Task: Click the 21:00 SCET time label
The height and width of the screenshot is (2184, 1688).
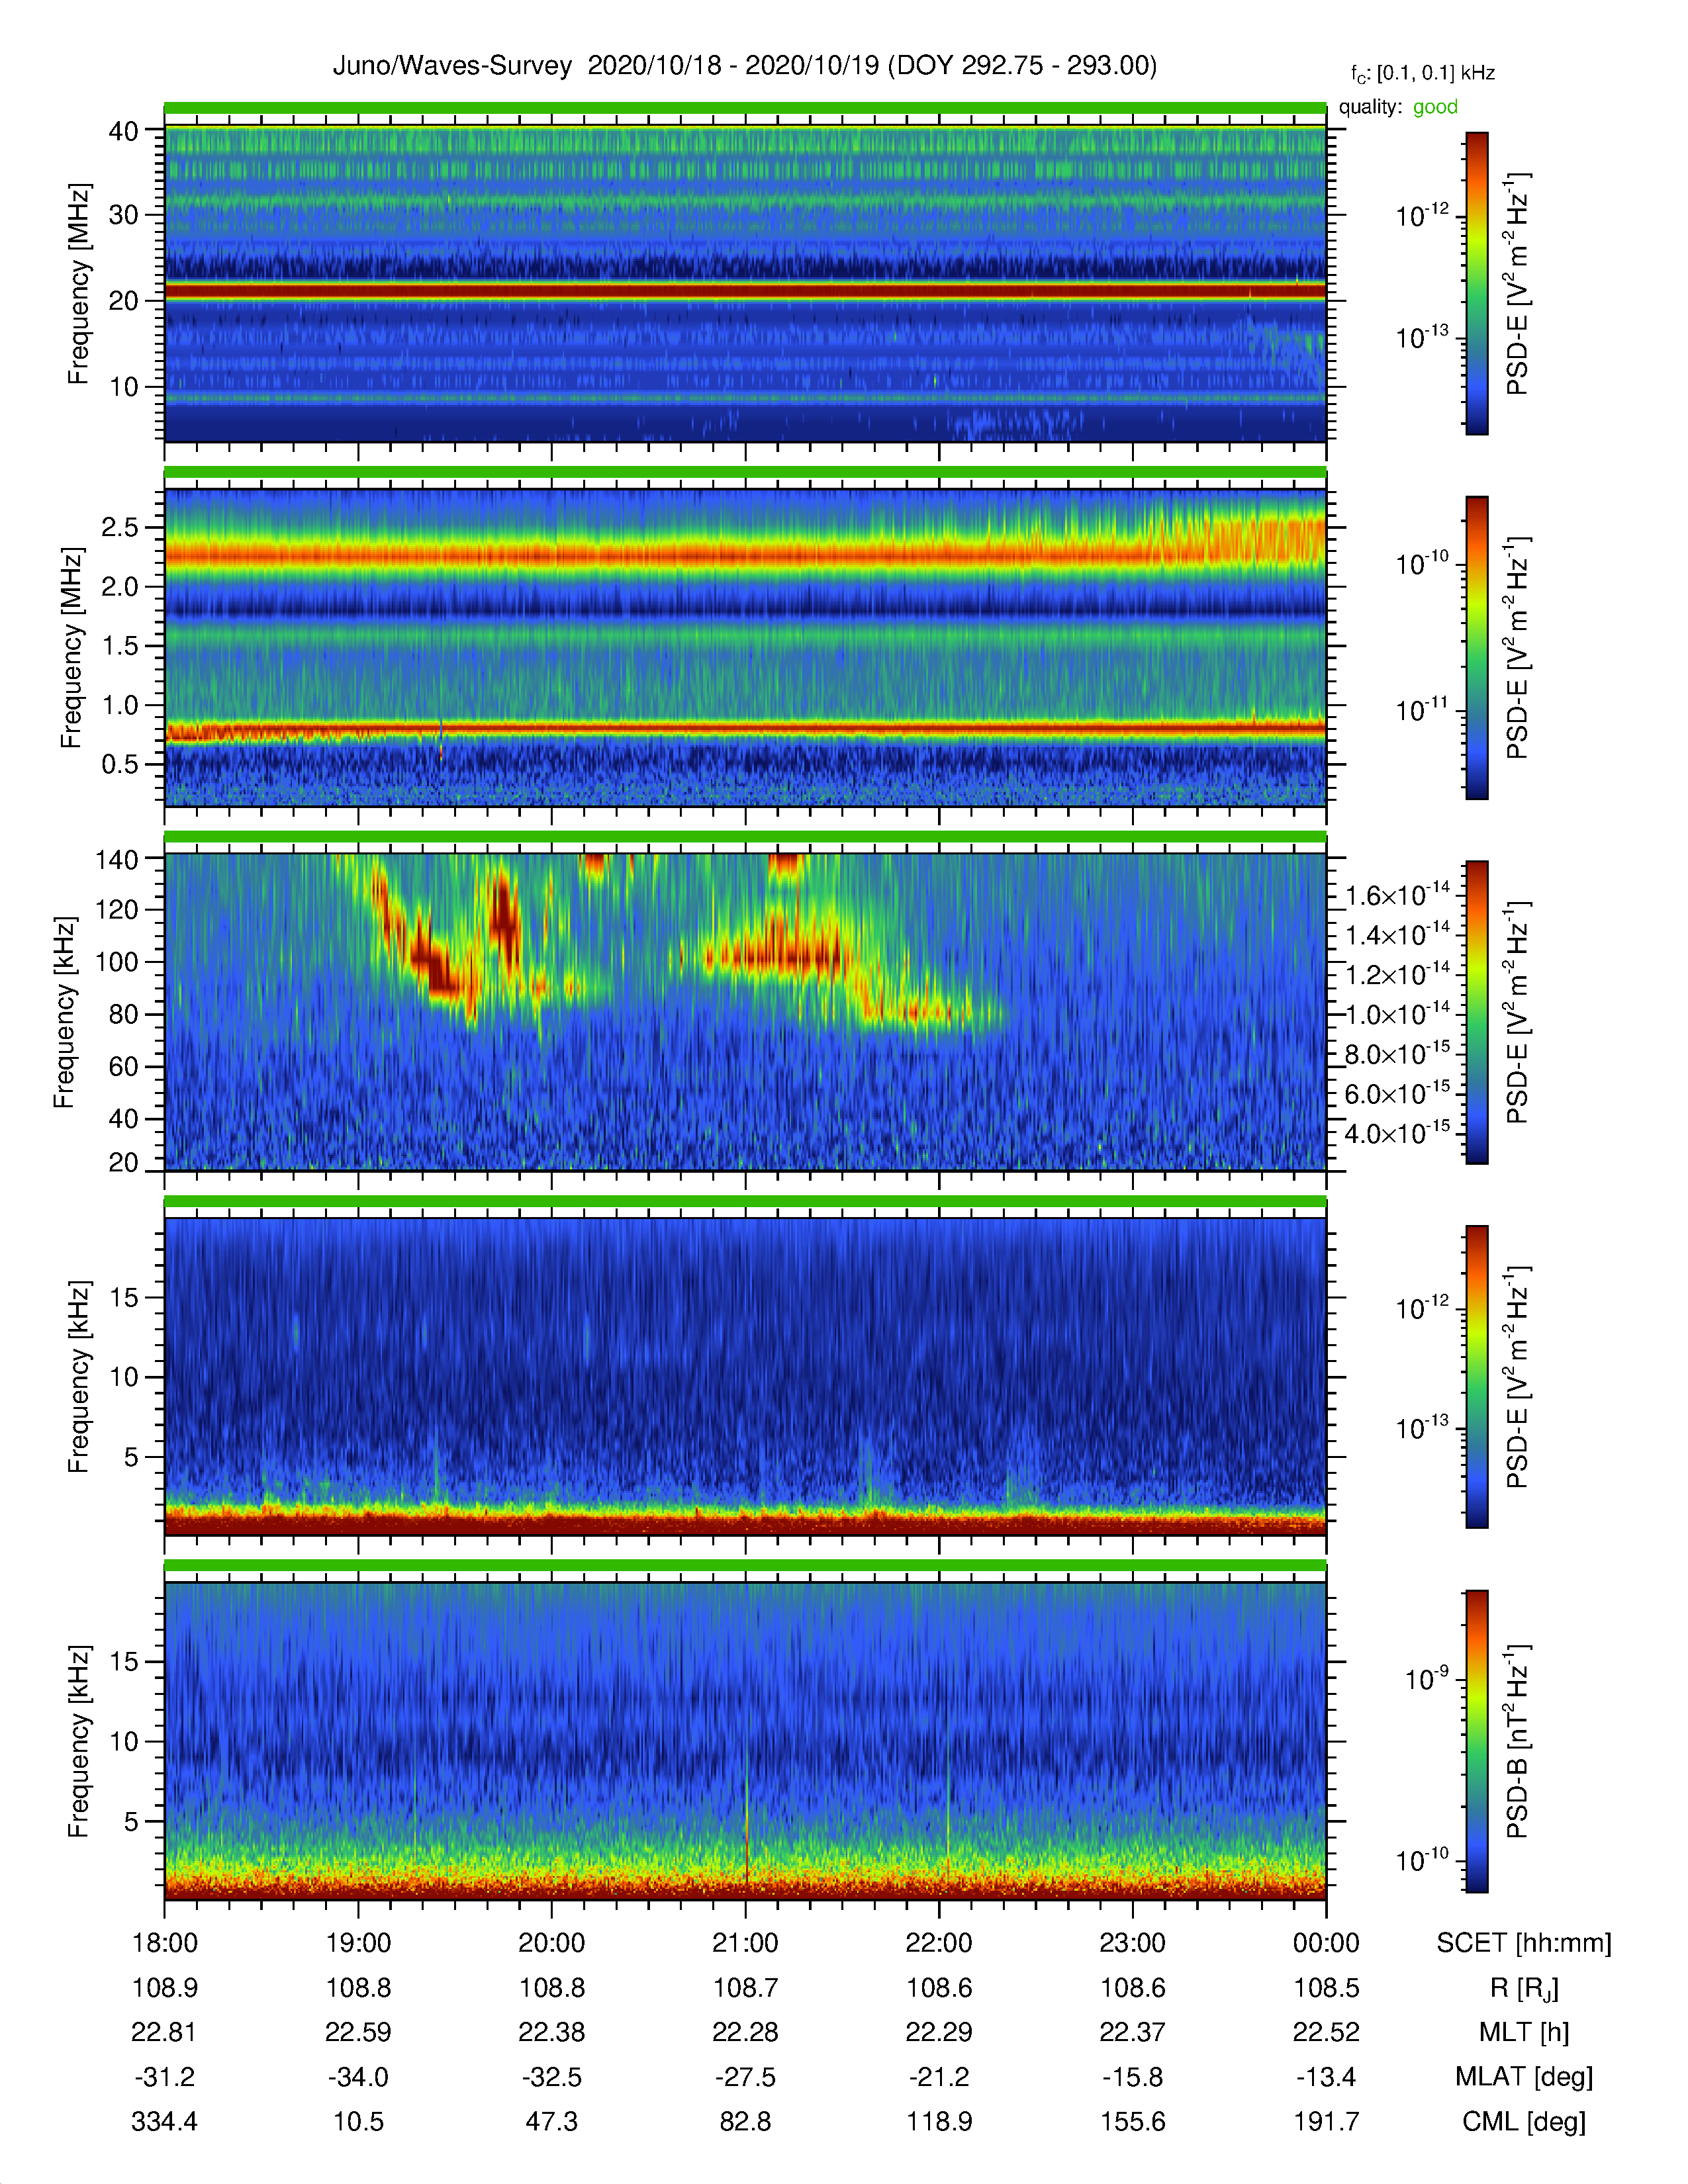Action: (745, 1943)
